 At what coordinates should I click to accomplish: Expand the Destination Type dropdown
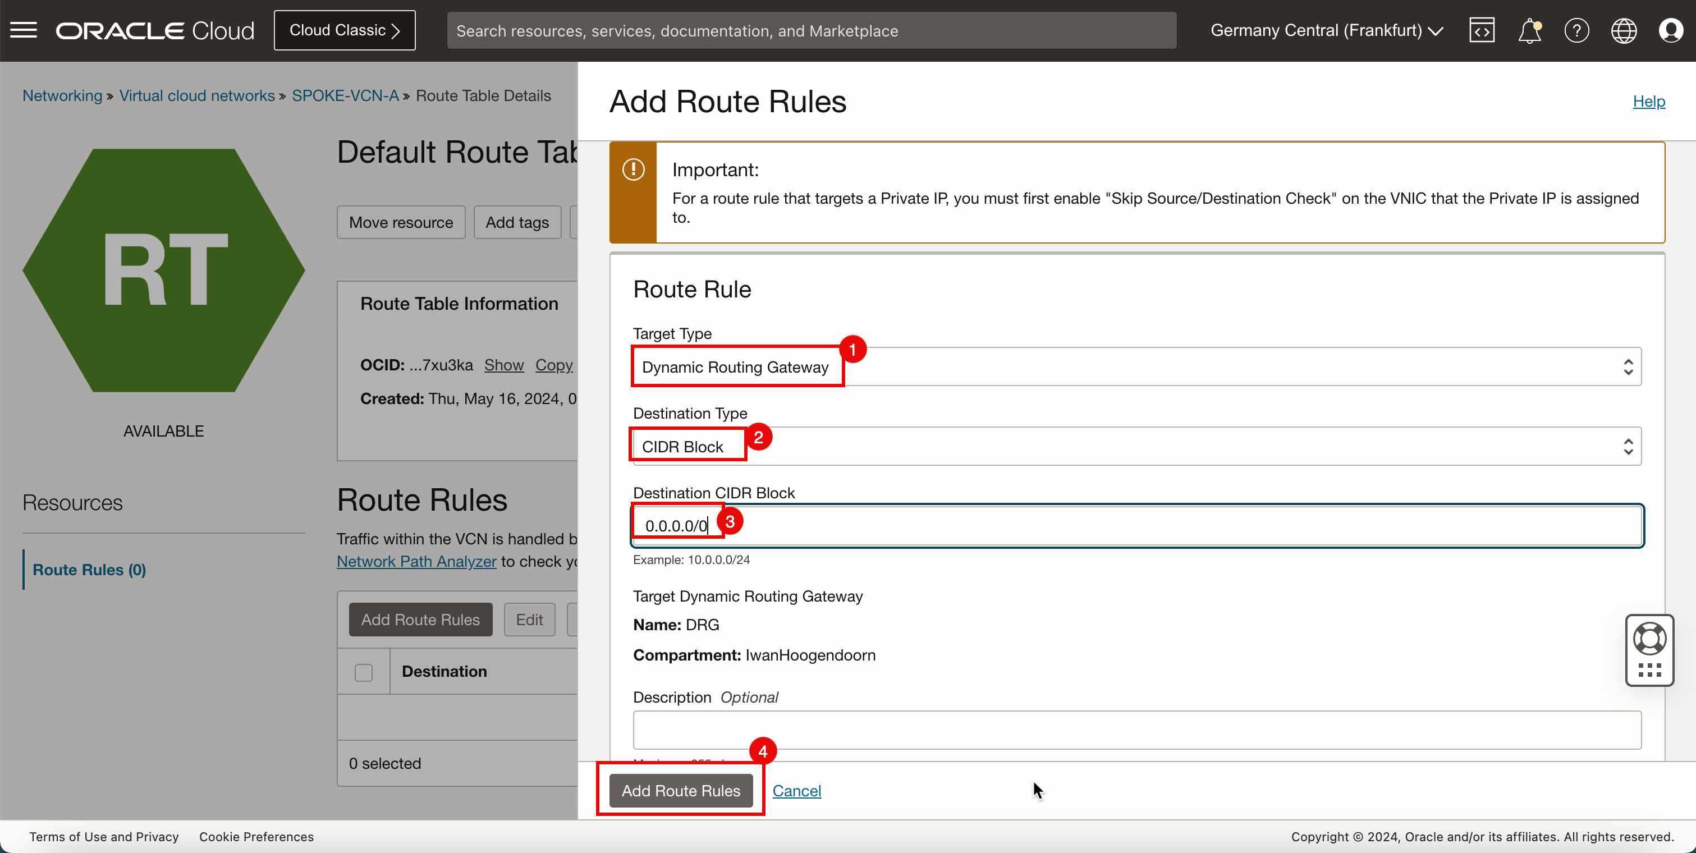1136,446
